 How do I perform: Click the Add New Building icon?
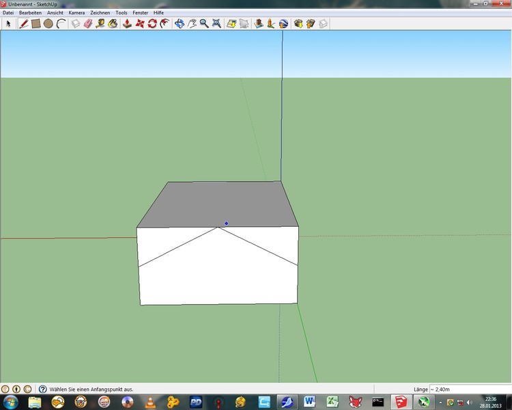pos(259,23)
